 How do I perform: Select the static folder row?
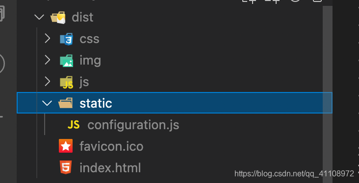click(175, 103)
